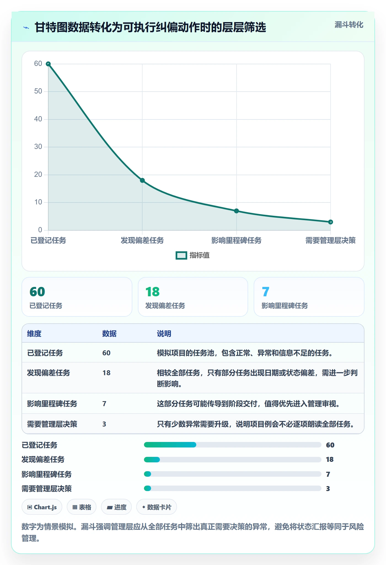Click the 漏斗转化 badge in the header
Image resolution: width=386 pixels, height=565 pixels.
[349, 25]
